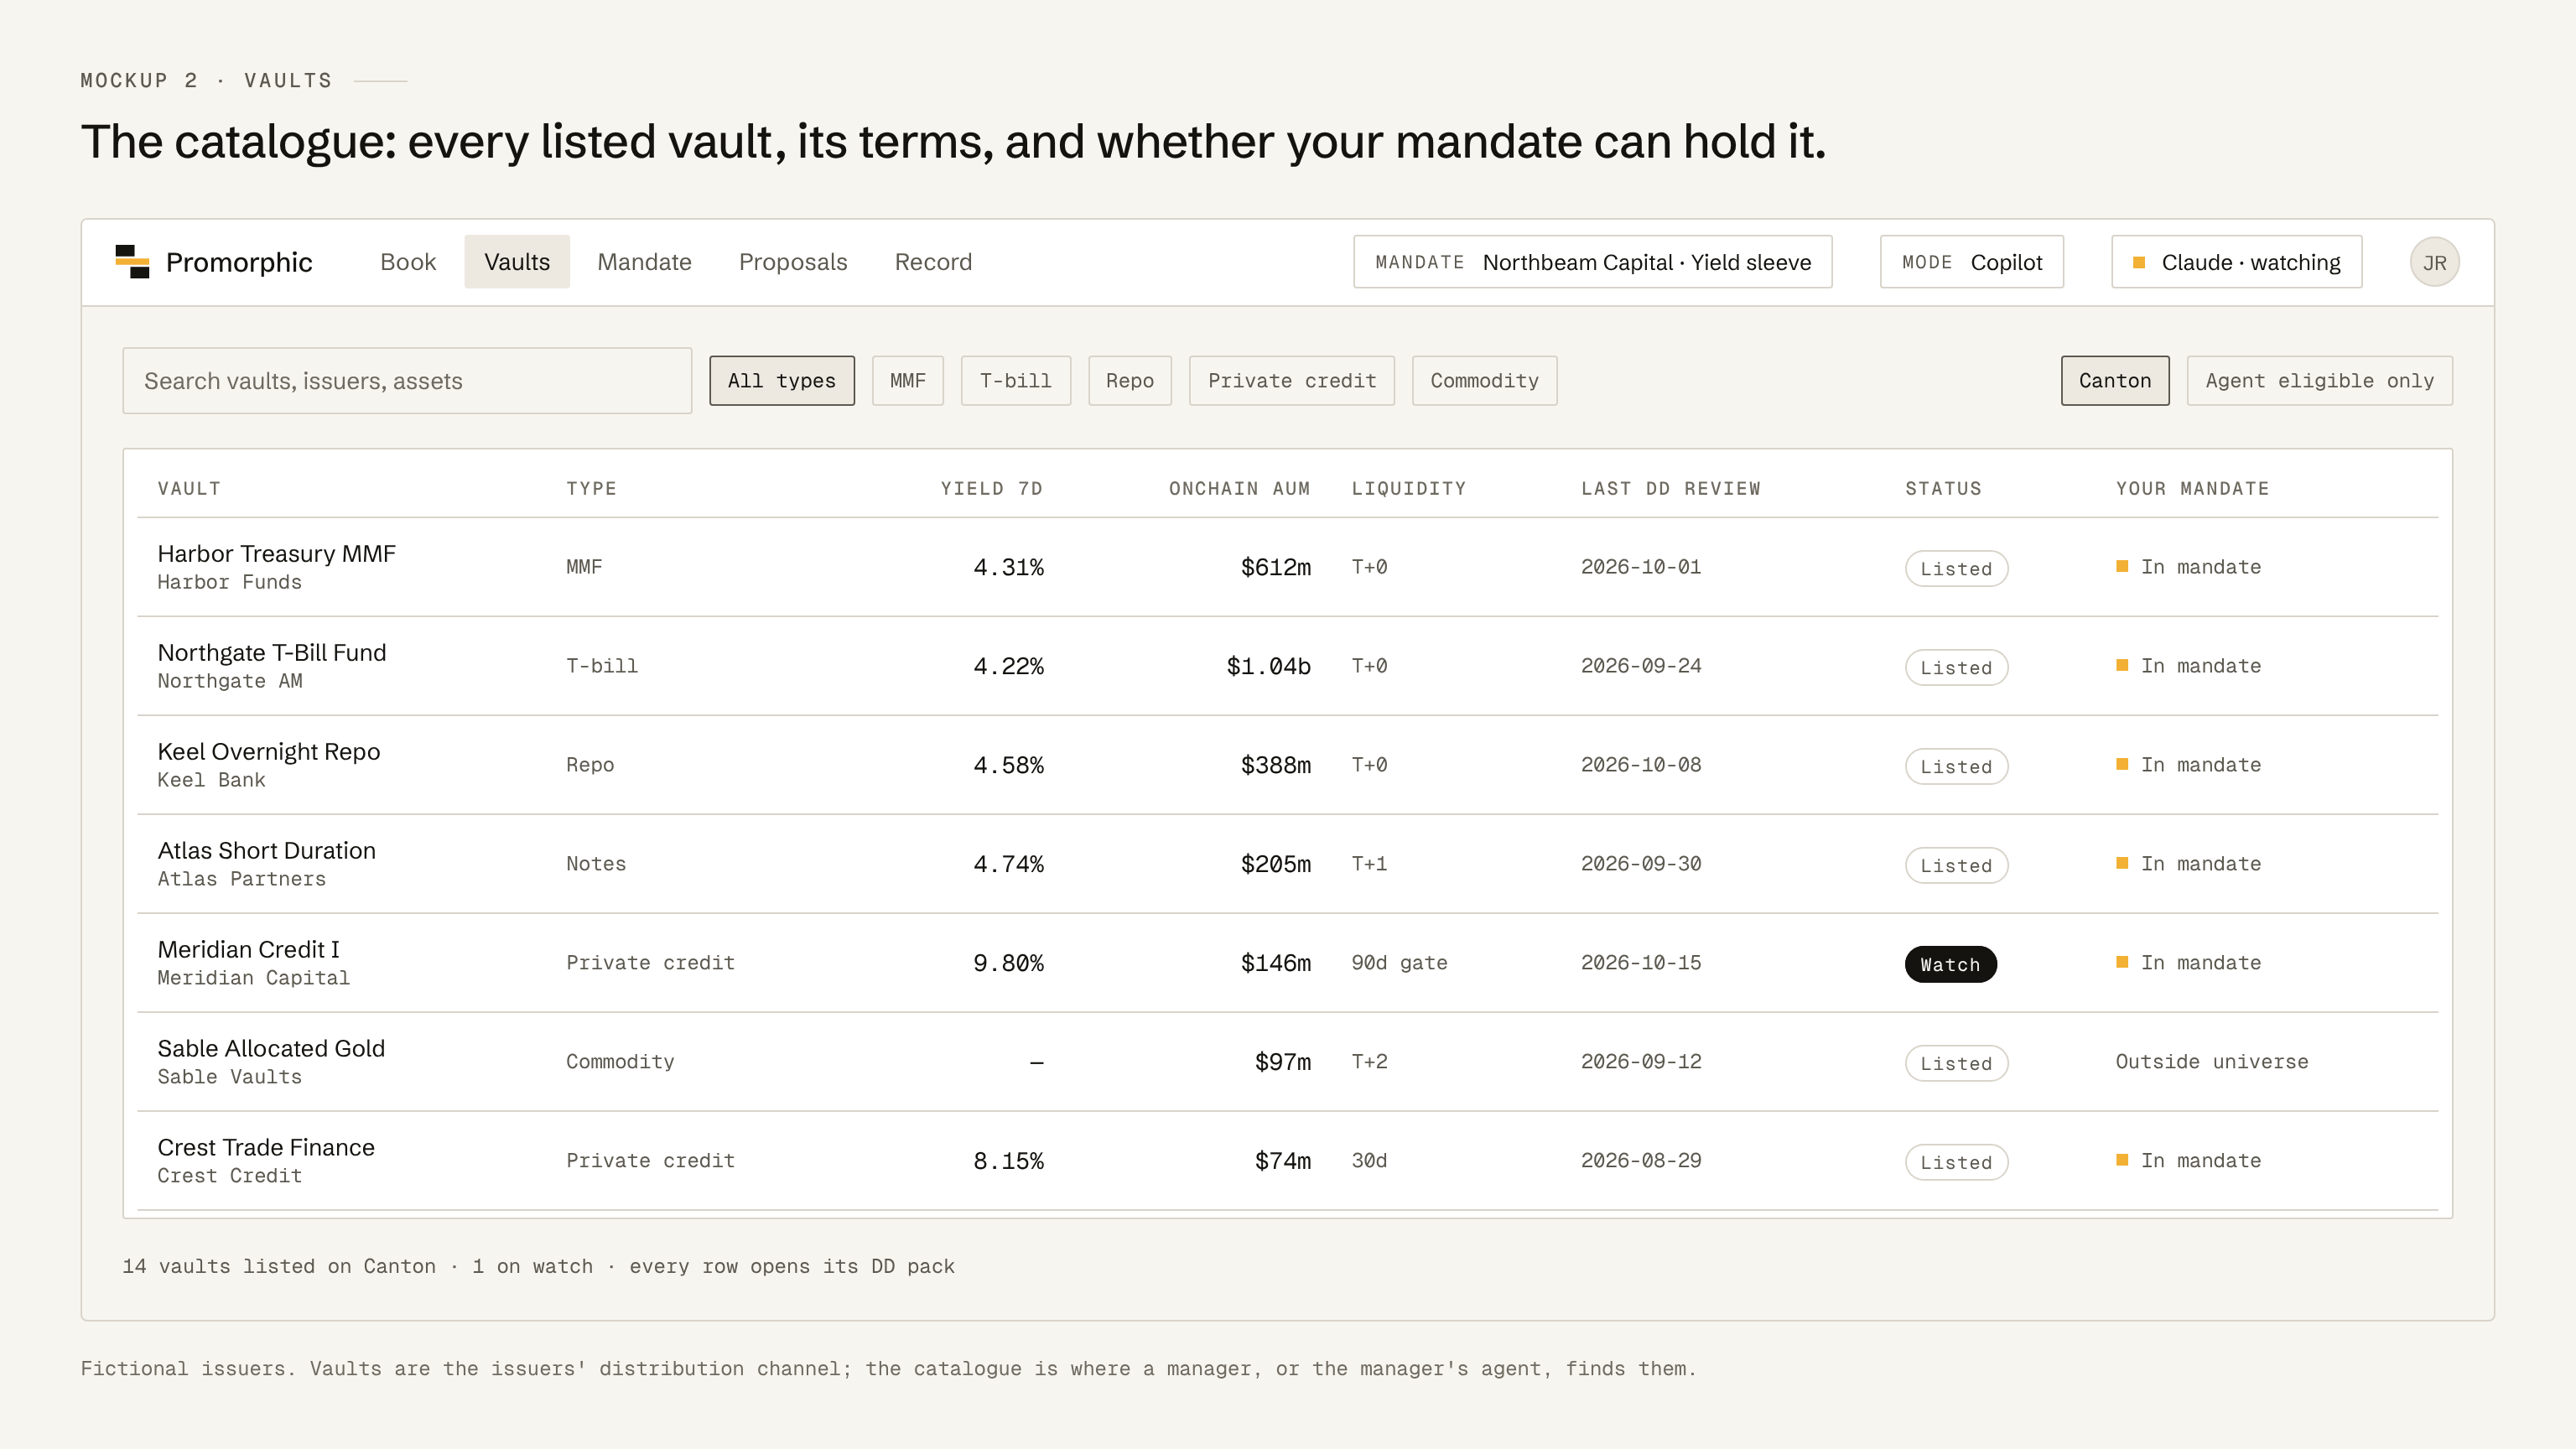This screenshot has height=1449, width=2576.
Task: Click the Listed badge for Sable Gold
Action: click(x=1956, y=1064)
